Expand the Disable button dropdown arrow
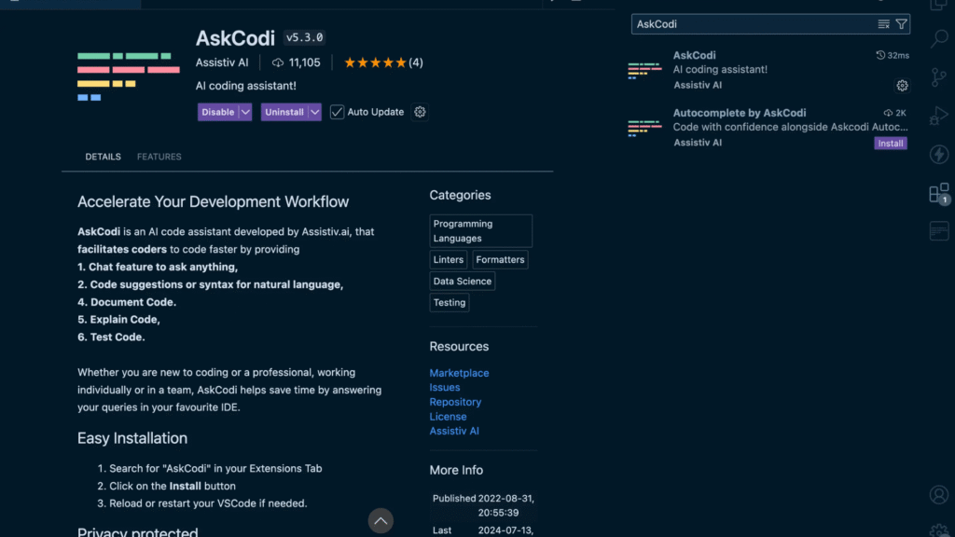The image size is (955, 537). pyautogui.click(x=245, y=112)
